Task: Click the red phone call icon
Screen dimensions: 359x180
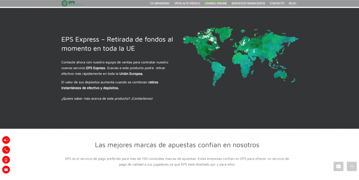Action: (x=6, y=150)
